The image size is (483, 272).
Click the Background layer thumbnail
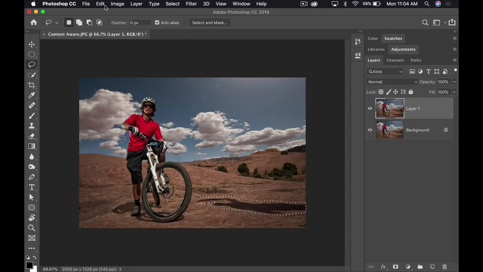[390, 130]
